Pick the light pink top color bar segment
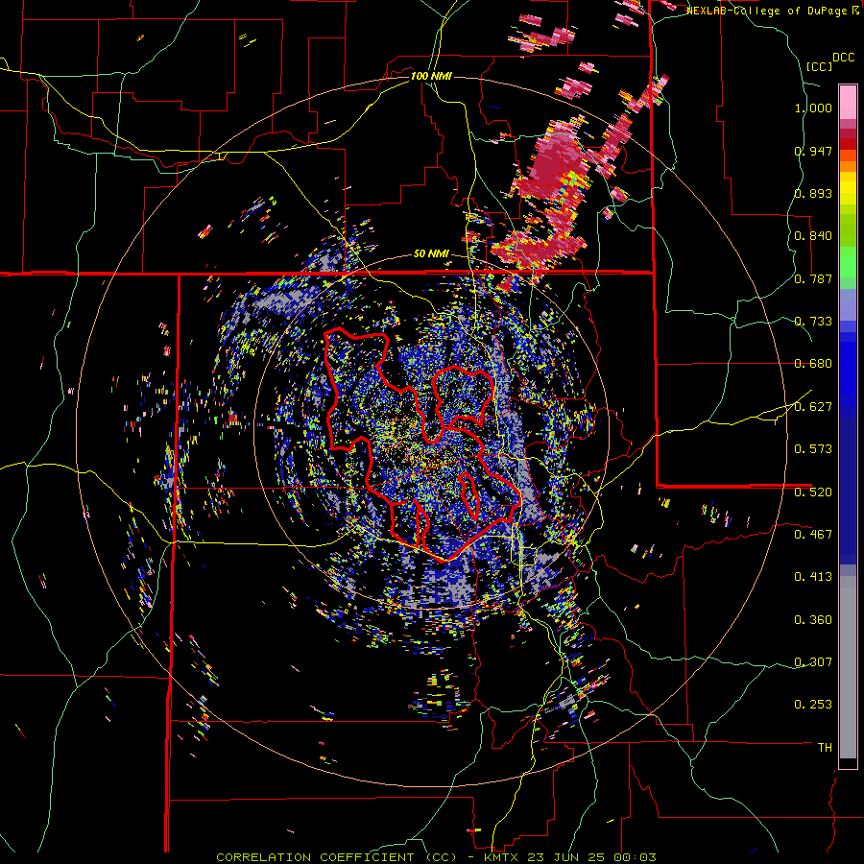This screenshot has width=864, height=864. [848, 102]
